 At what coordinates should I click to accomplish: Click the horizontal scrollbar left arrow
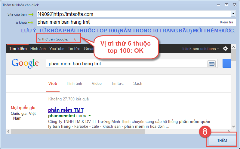tap(8, 131)
